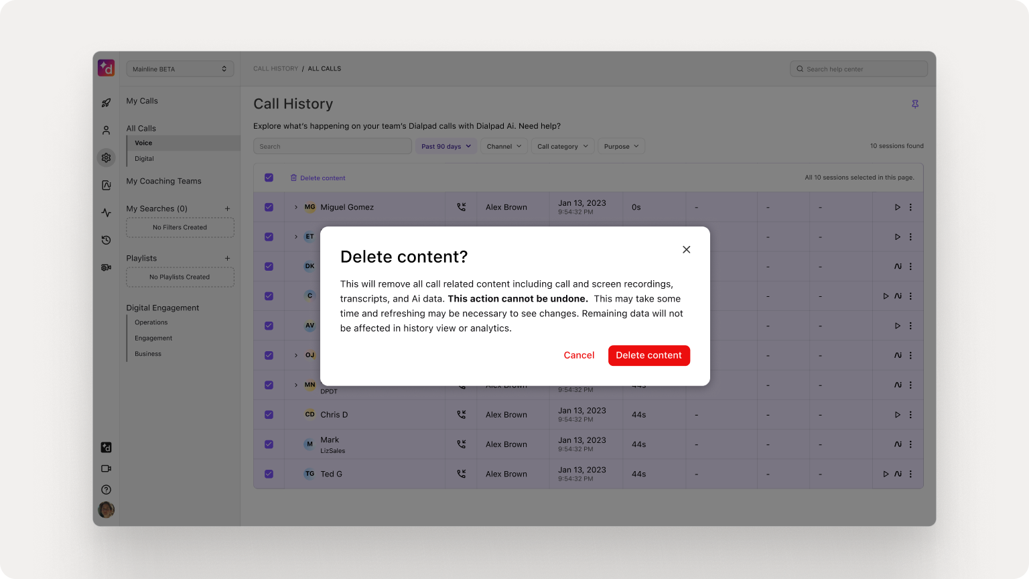1029x579 pixels.
Task: Play recording for Ted G row
Action: pos(886,474)
